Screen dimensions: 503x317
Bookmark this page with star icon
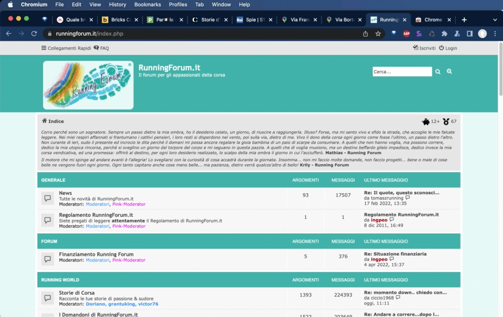[x=378, y=34]
